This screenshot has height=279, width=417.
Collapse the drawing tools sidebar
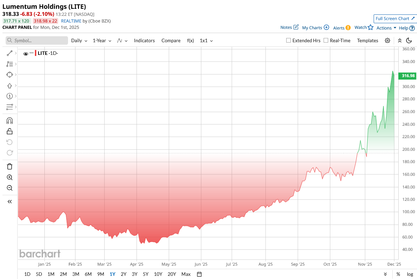pos(10,202)
